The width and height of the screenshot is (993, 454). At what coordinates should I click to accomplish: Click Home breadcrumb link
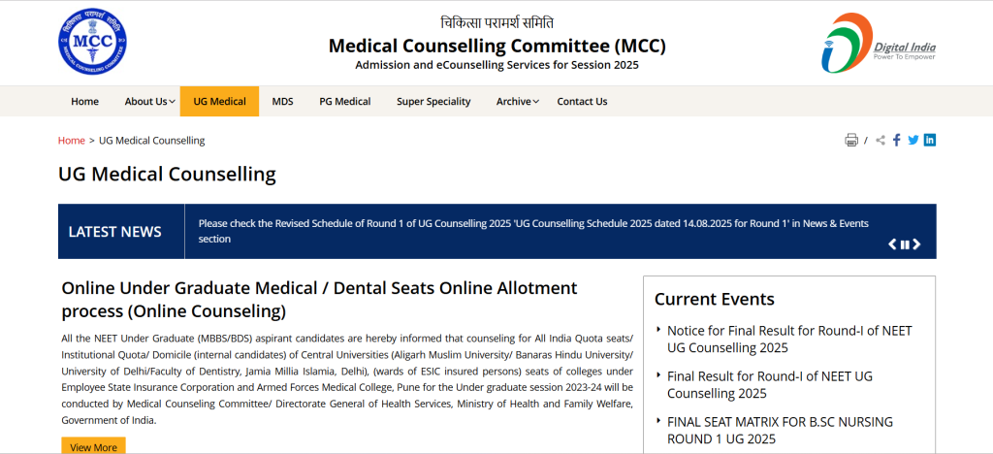[72, 141]
